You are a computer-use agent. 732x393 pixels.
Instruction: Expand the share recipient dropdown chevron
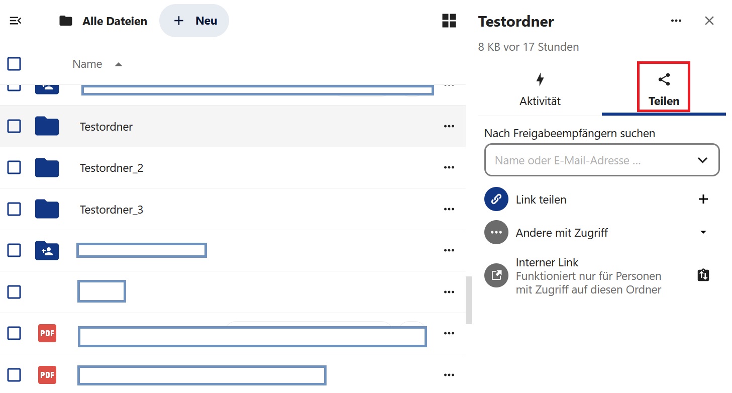coord(702,160)
